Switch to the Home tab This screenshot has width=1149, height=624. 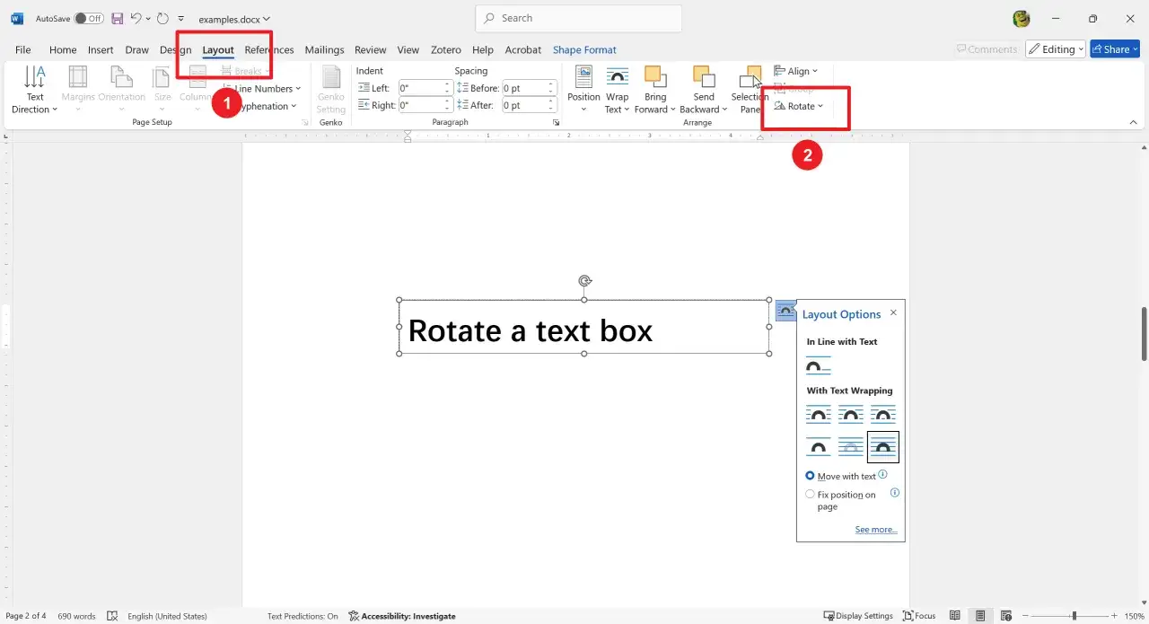[63, 50]
